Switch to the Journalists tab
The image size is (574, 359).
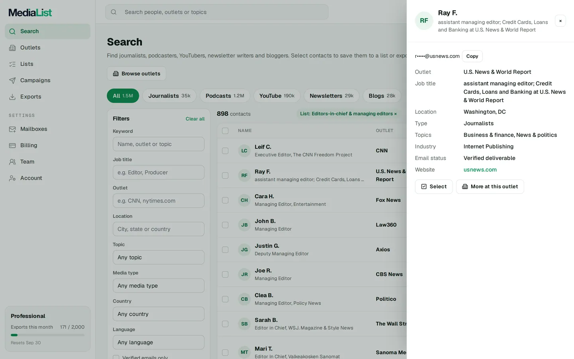(169, 96)
